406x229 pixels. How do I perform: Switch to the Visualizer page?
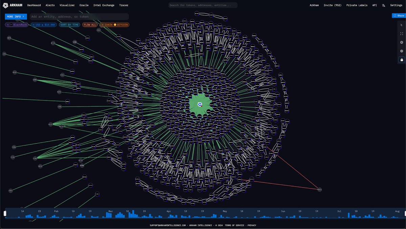[x=67, y=5]
